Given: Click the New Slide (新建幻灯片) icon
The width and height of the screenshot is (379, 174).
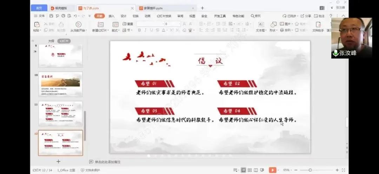Looking at the screenshot, I should (100, 24).
